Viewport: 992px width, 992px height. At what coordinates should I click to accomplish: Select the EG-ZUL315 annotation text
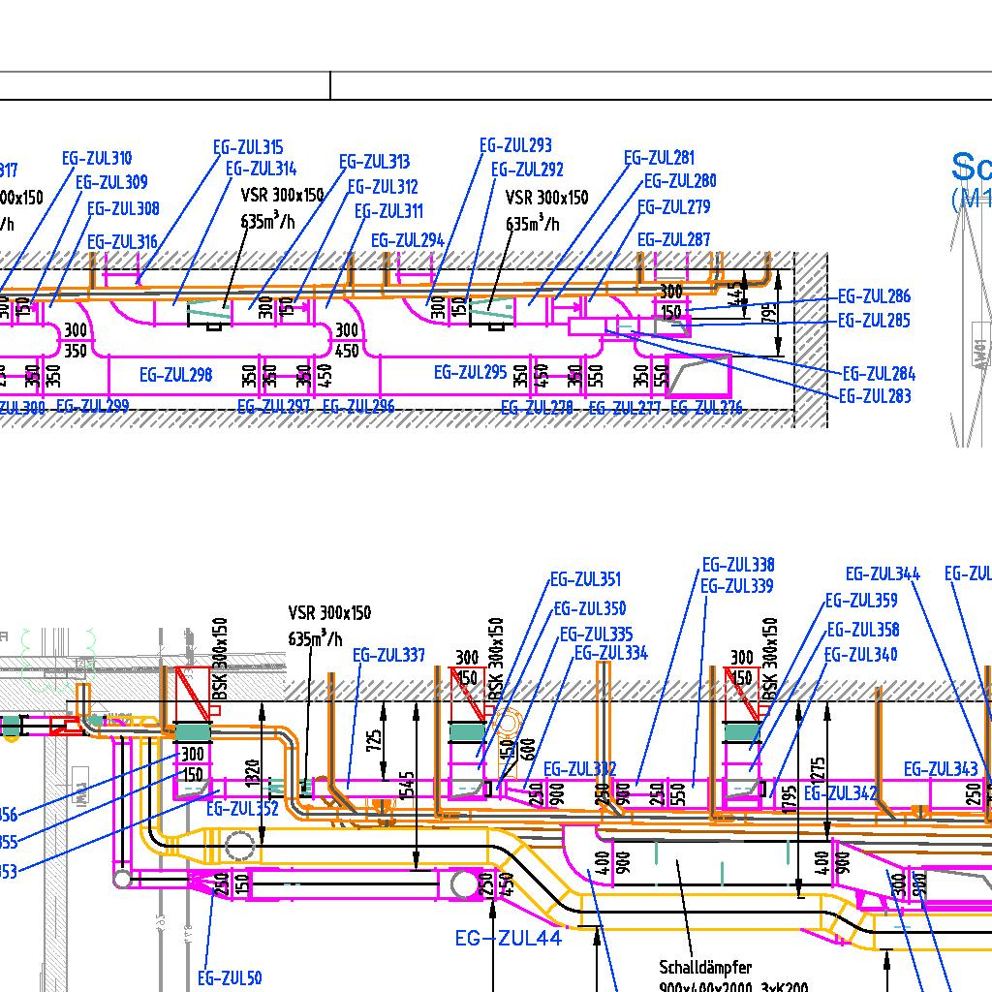(x=248, y=147)
